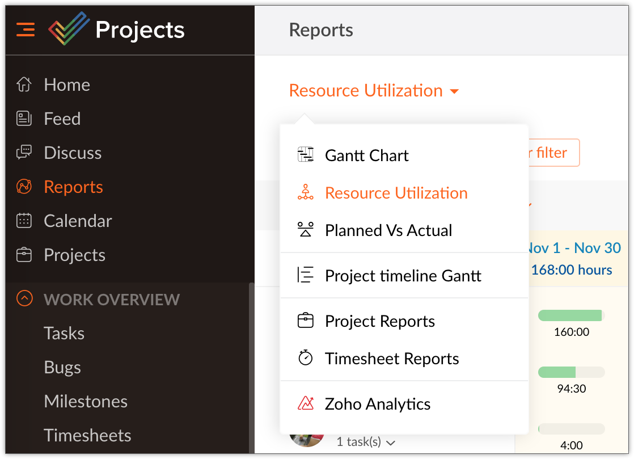This screenshot has width=634, height=459.
Task: Expand the 1 task(s) chevron
Action: click(391, 442)
